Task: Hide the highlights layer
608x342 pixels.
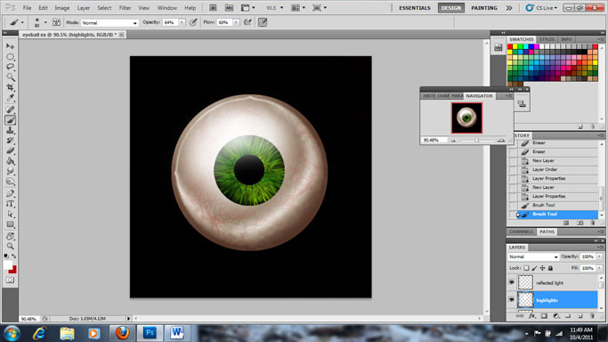Action: tap(512, 300)
